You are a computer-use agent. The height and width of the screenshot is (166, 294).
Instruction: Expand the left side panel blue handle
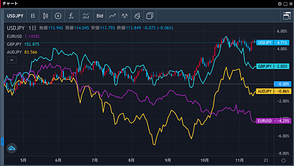[x=2, y=141]
